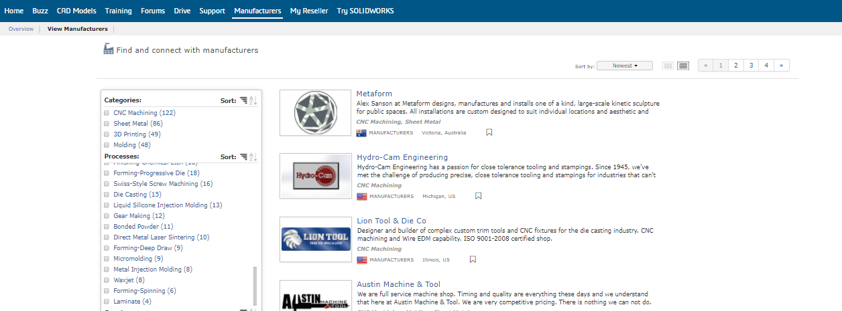Click Hydro-Cam logo thumbnail
Image resolution: width=842 pixels, height=311 pixels.
[x=315, y=176]
